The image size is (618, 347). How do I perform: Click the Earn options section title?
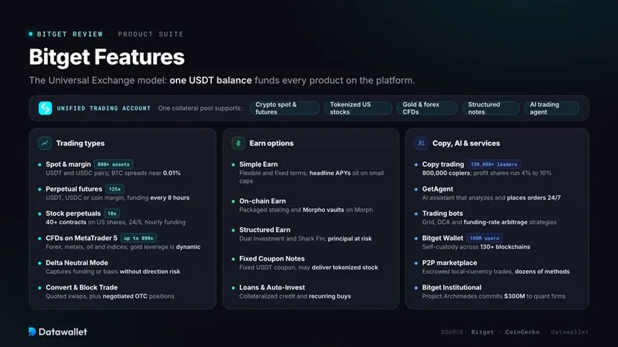click(x=272, y=143)
